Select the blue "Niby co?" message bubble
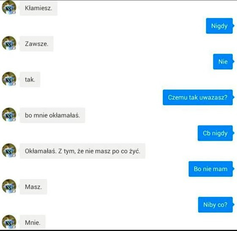 tap(216, 204)
